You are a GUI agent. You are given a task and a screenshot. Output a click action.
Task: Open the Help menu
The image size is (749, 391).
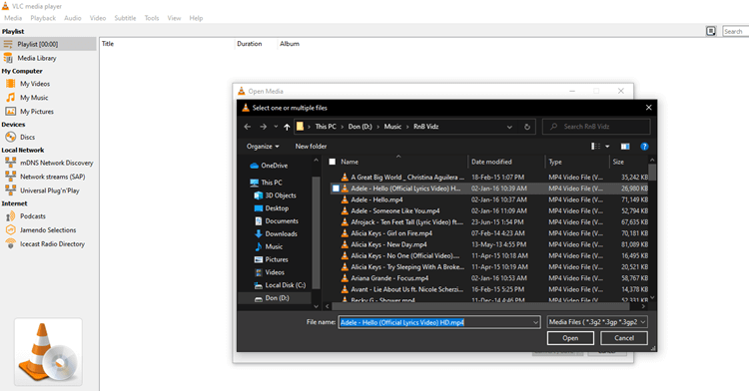pos(196,18)
